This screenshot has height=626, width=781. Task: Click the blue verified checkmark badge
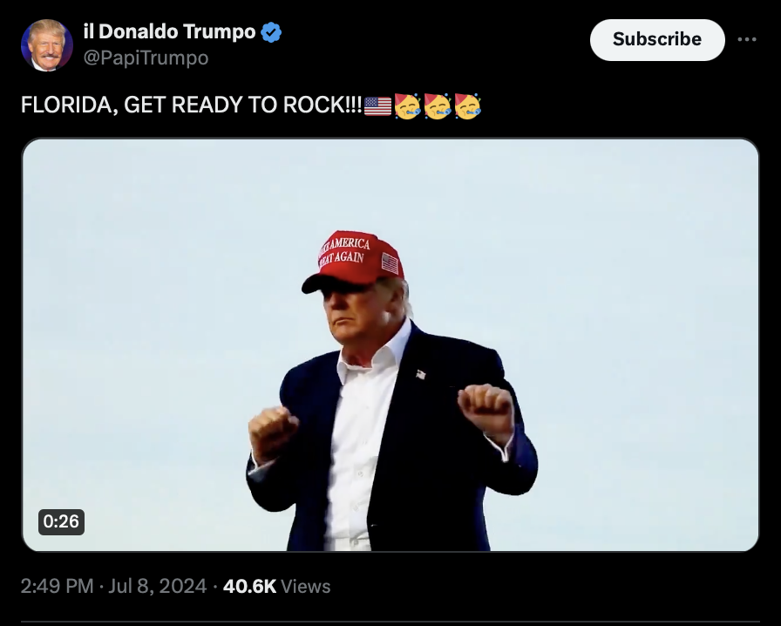pos(271,32)
